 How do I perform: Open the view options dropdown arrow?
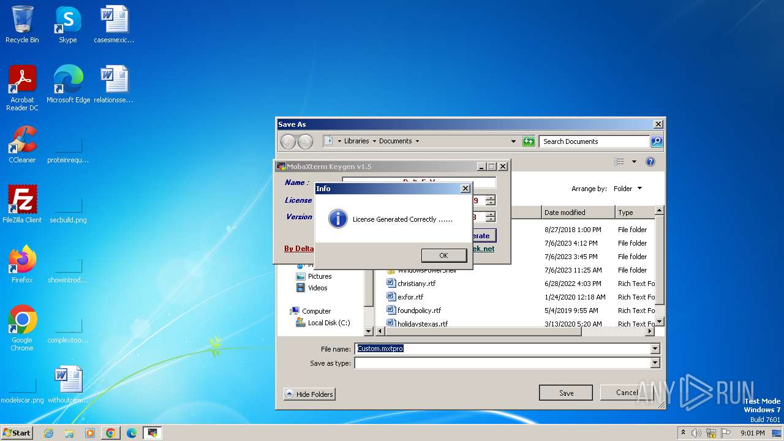click(x=634, y=162)
